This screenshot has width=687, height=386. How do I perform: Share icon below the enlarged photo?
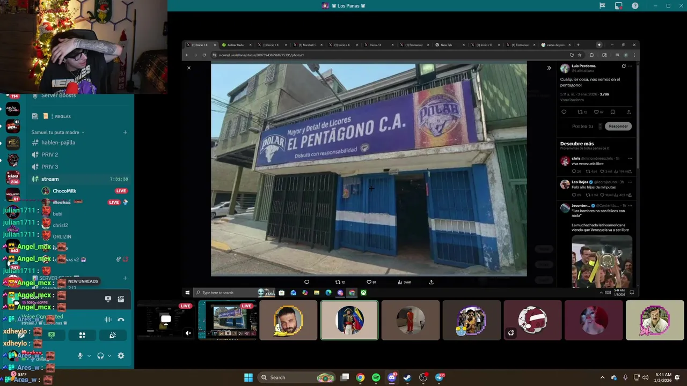pyautogui.click(x=431, y=282)
